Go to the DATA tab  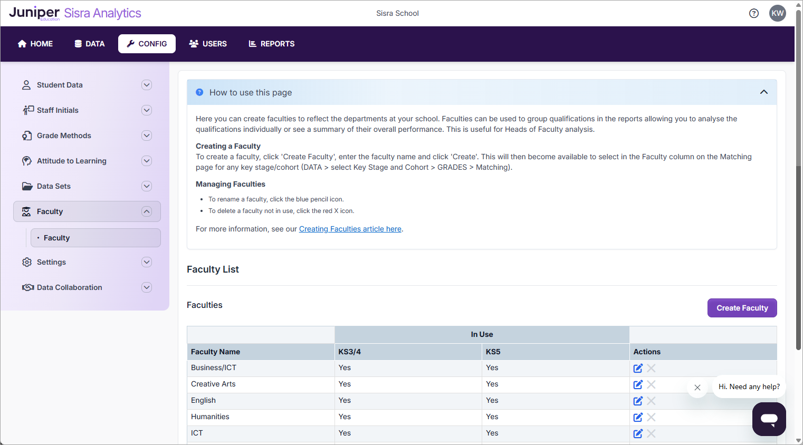(90, 44)
